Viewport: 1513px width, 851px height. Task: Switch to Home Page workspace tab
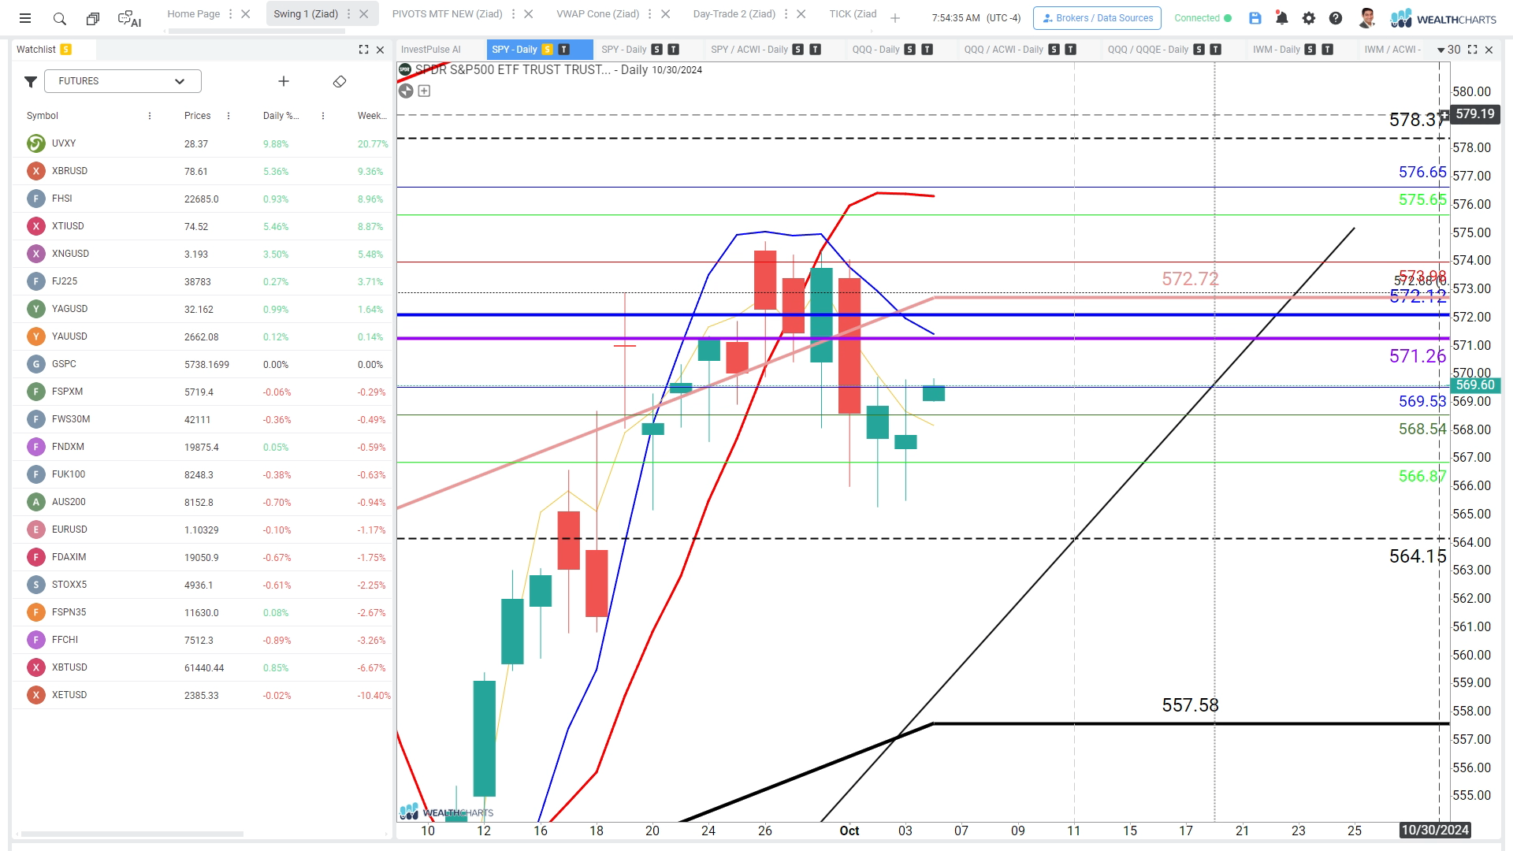click(193, 14)
